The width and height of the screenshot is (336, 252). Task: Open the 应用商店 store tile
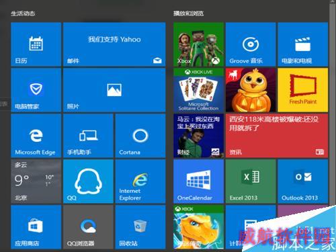pyautogui.click(x=36, y=227)
